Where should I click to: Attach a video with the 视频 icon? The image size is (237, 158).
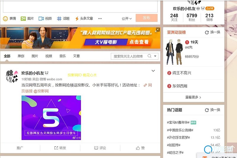coord(41,19)
